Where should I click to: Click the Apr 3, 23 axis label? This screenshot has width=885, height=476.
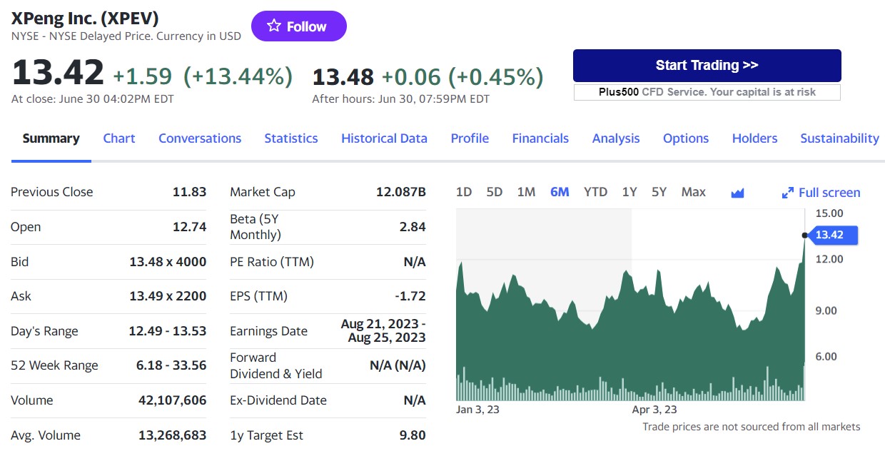tap(654, 410)
